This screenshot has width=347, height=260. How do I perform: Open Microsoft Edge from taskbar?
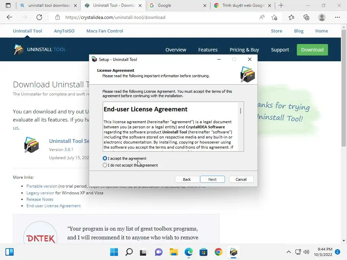pyautogui.click(x=188, y=252)
